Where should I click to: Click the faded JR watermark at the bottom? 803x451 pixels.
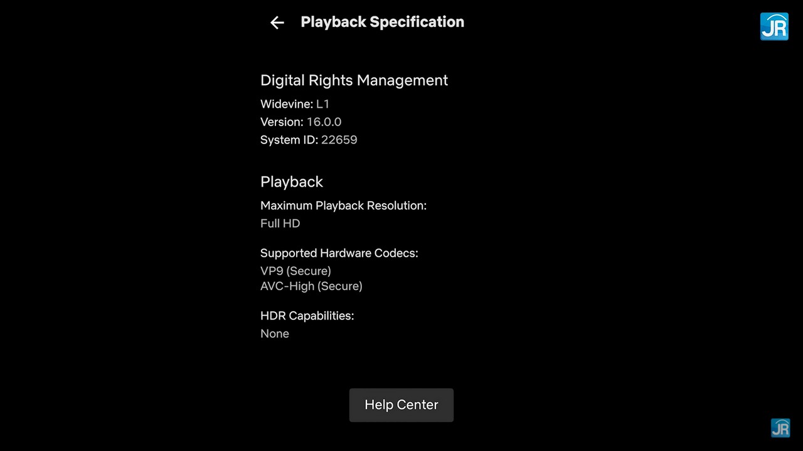(x=780, y=428)
